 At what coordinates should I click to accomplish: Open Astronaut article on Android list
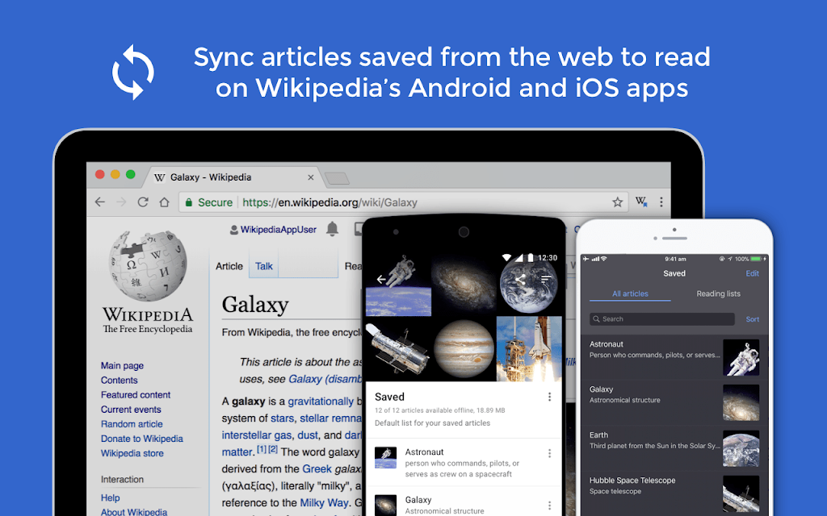point(464,462)
